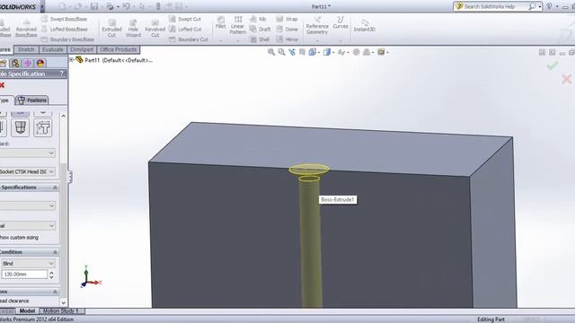Select the Swept Cut tool
Screen dimensions: 575x323
point(185,19)
